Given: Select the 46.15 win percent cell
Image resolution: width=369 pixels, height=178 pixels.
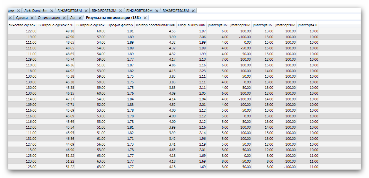Looking at the screenshot, I should [x=56, y=93].
